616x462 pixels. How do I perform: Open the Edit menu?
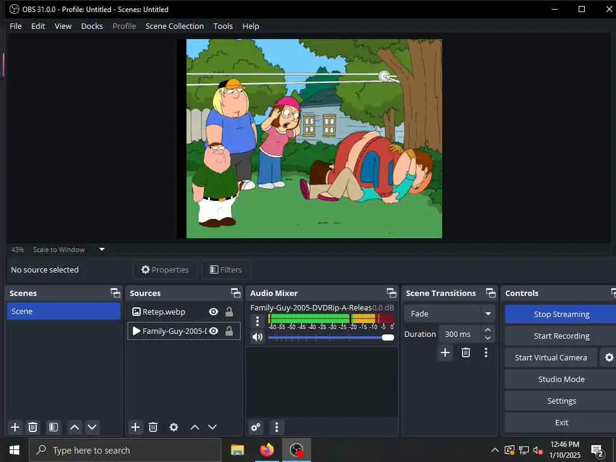pos(38,26)
